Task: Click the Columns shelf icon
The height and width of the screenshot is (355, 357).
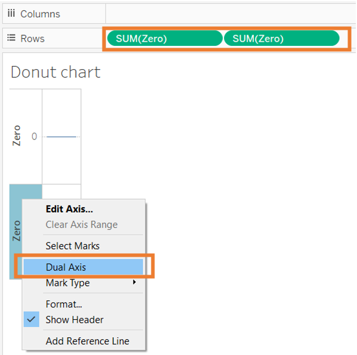Action: 11,14
